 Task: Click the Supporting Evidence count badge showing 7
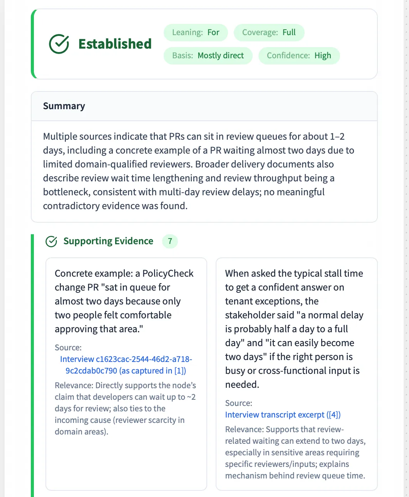pos(170,242)
